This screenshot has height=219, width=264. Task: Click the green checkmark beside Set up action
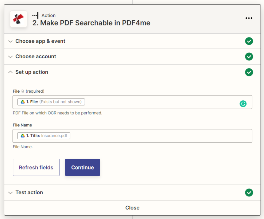249,72
